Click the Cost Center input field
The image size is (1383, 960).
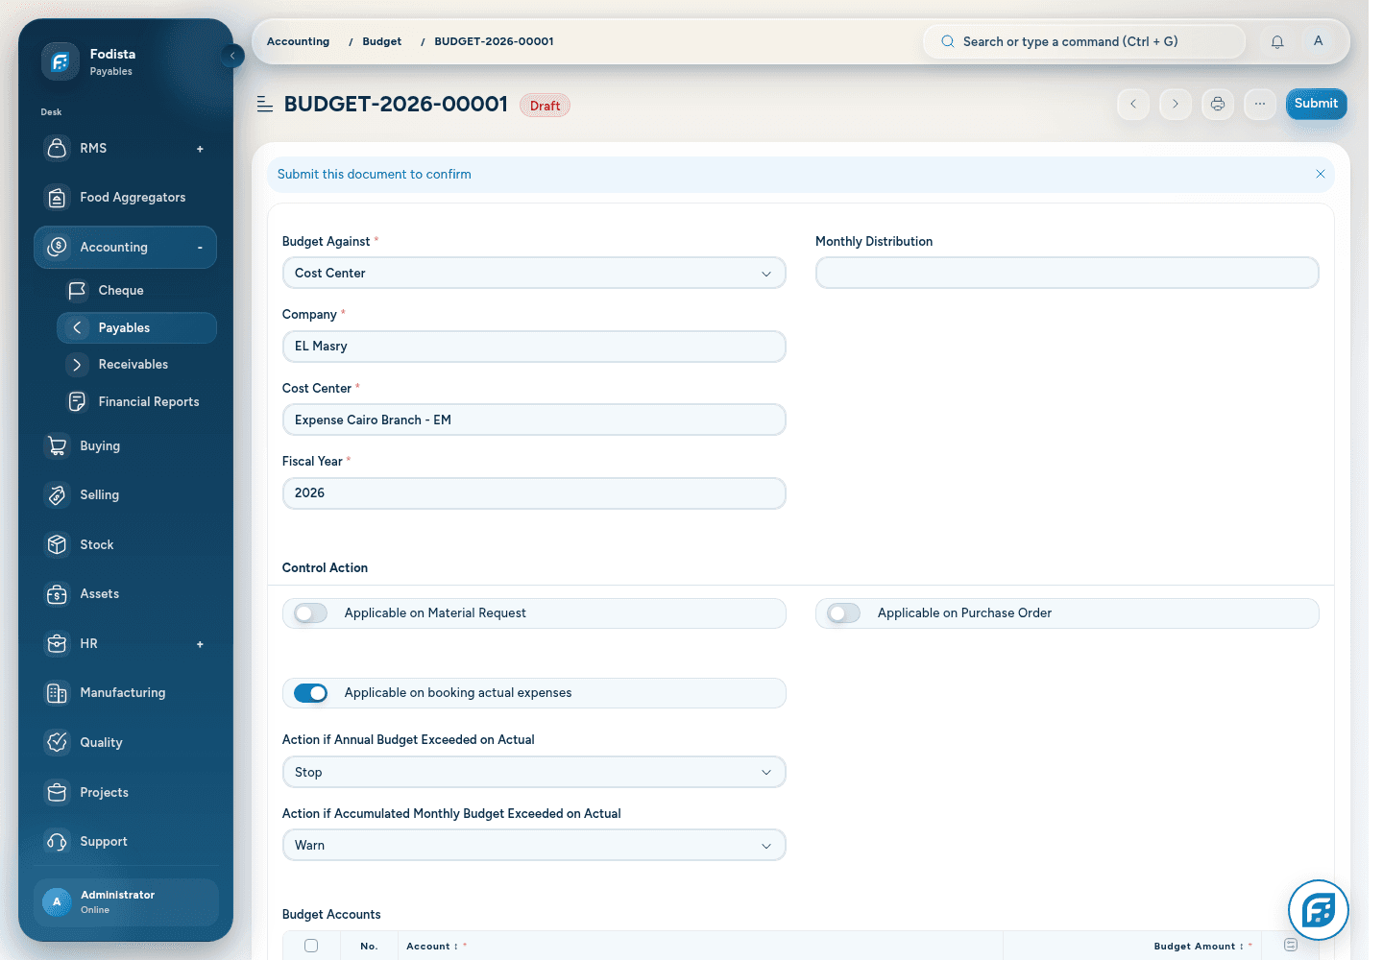tap(534, 420)
